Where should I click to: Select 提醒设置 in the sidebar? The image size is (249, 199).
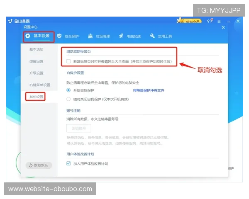pyautogui.click(x=37, y=61)
